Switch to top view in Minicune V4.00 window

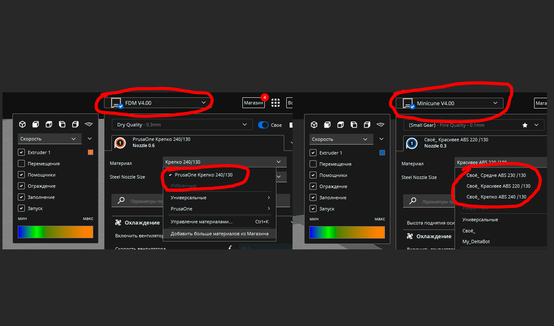341,125
